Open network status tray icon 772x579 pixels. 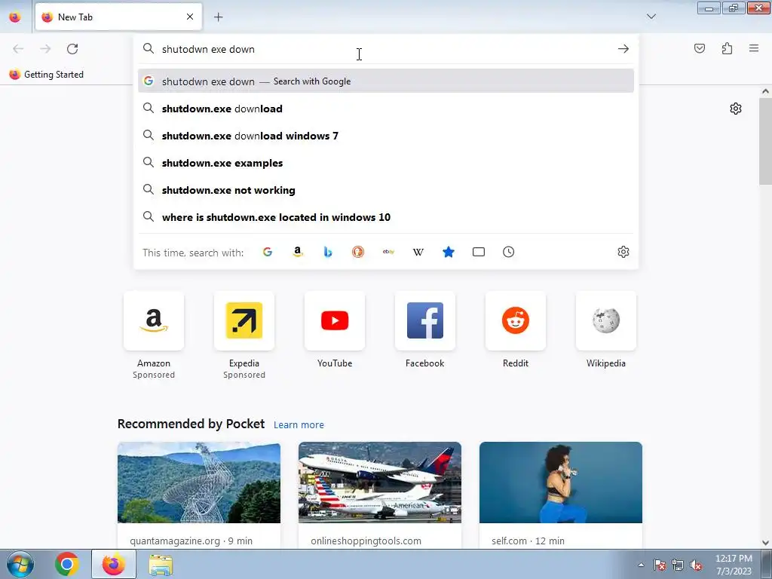pyautogui.click(x=678, y=565)
